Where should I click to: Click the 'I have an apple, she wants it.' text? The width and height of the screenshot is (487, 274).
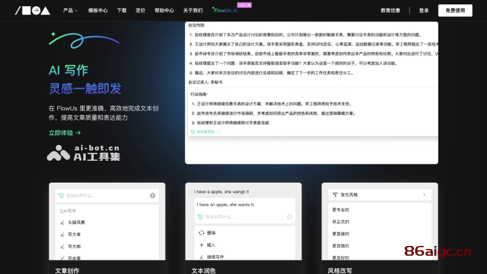tap(226, 205)
